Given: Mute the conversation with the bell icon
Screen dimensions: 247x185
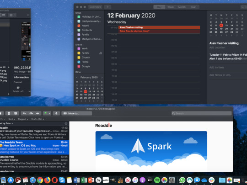Looking at the screenshot, I should click(56, 113).
